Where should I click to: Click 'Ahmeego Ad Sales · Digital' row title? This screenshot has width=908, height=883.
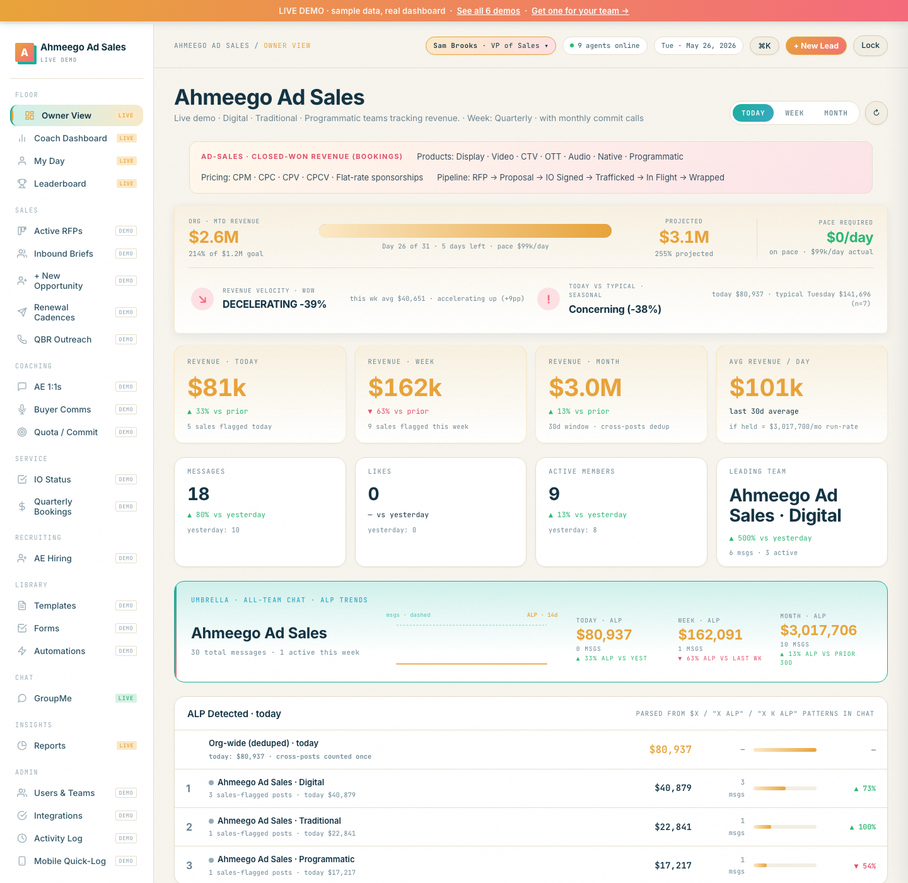click(271, 782)
